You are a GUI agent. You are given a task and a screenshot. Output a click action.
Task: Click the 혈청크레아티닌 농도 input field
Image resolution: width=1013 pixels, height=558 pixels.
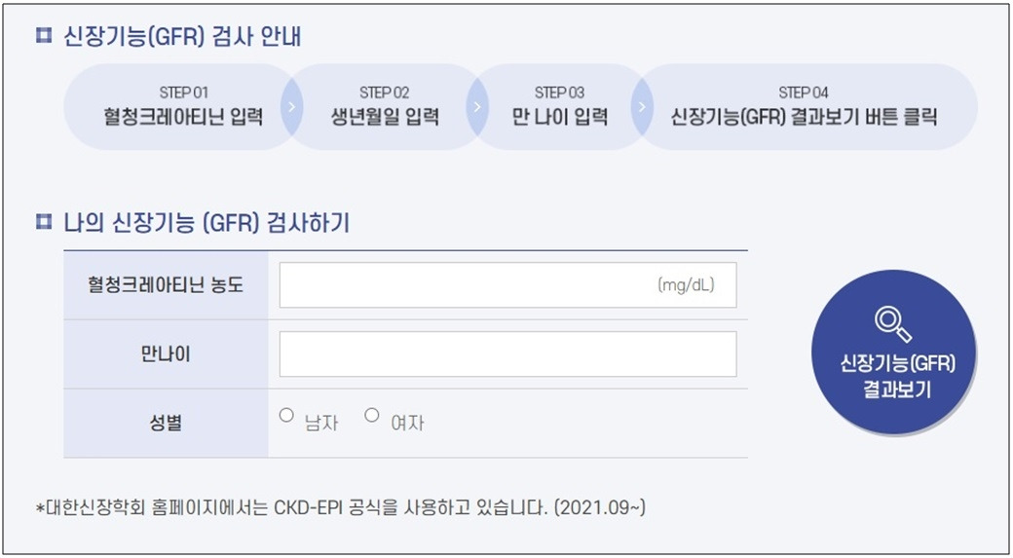click(x=507, y=284)
